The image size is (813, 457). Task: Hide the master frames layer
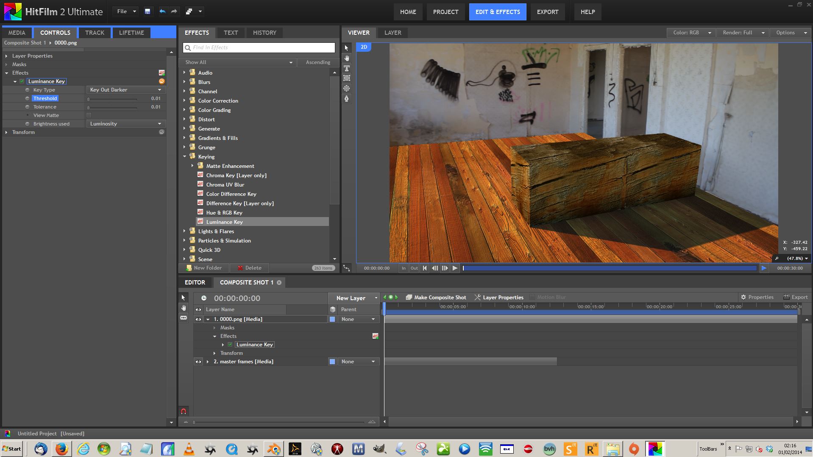point(198,362)
